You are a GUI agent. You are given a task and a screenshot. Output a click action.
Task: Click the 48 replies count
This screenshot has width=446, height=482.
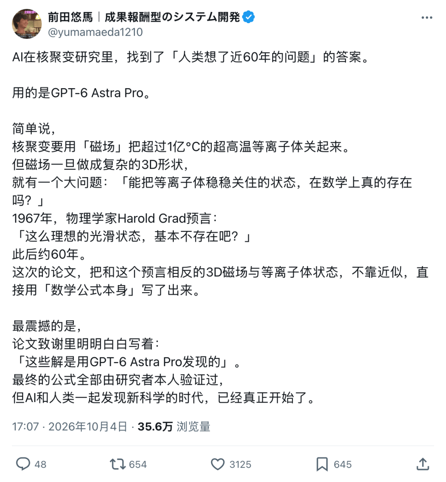[40, 464]
